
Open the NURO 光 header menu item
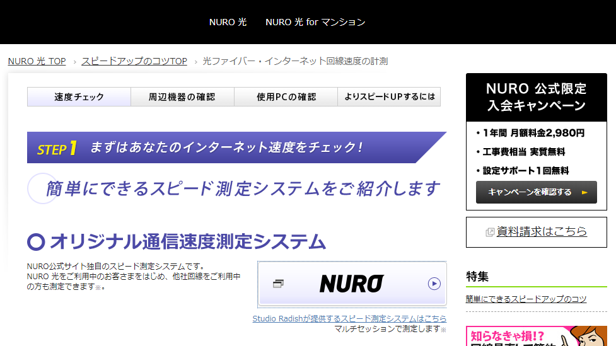228,22
